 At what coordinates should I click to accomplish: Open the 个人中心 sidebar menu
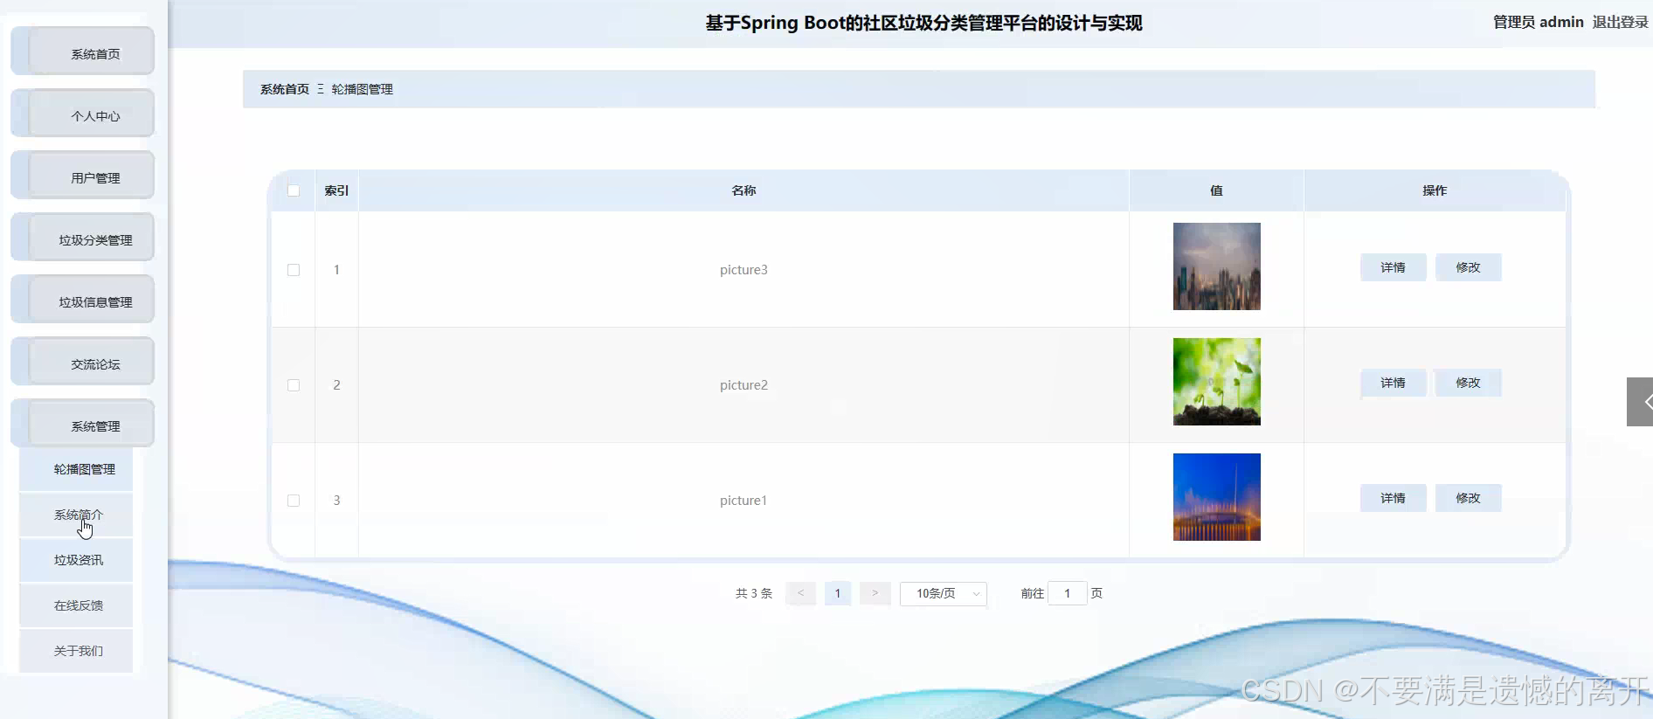click(83, 114)
